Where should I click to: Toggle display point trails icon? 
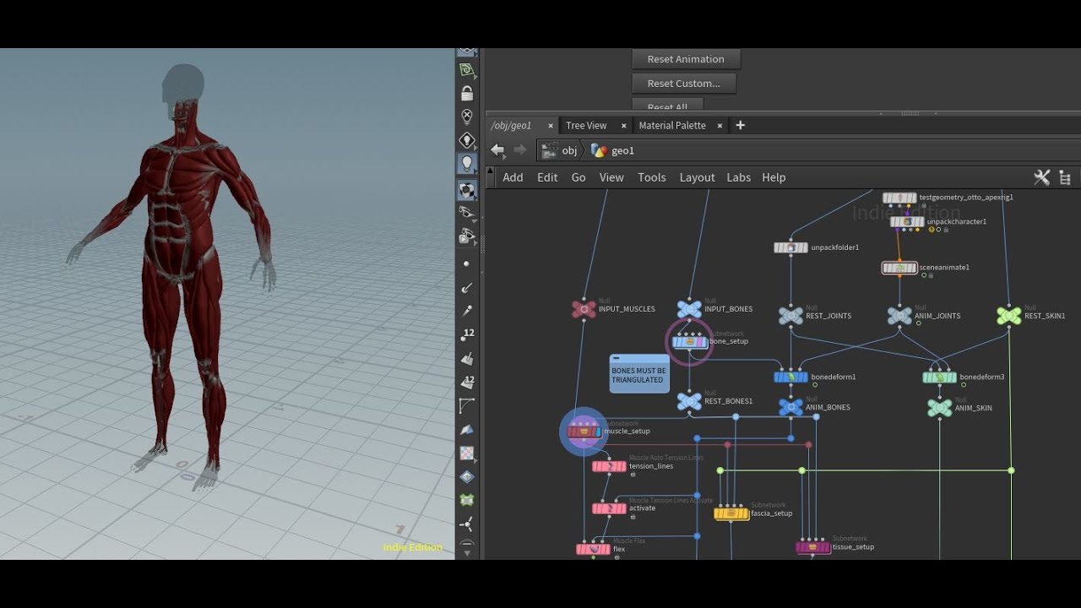pyautogui.click(x=467, y=312)
